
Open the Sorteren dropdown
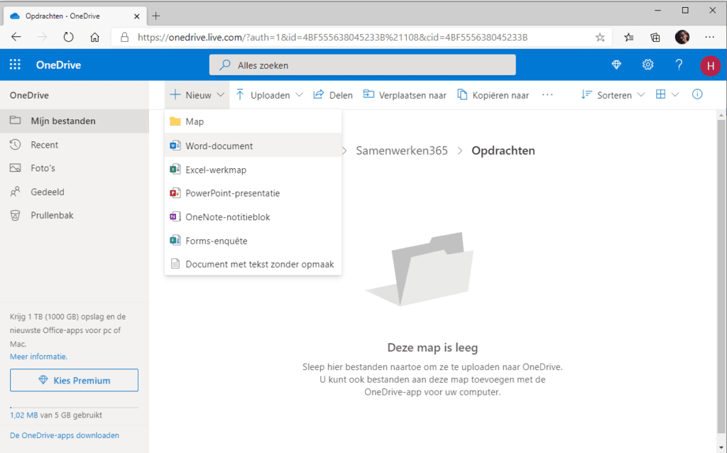coord(613,95)
